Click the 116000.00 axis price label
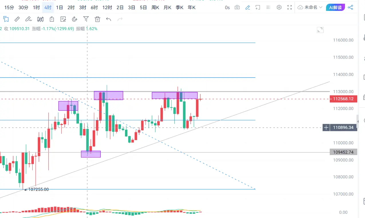The height and width of the screenshot is (218, 365). tap(343, 40)
